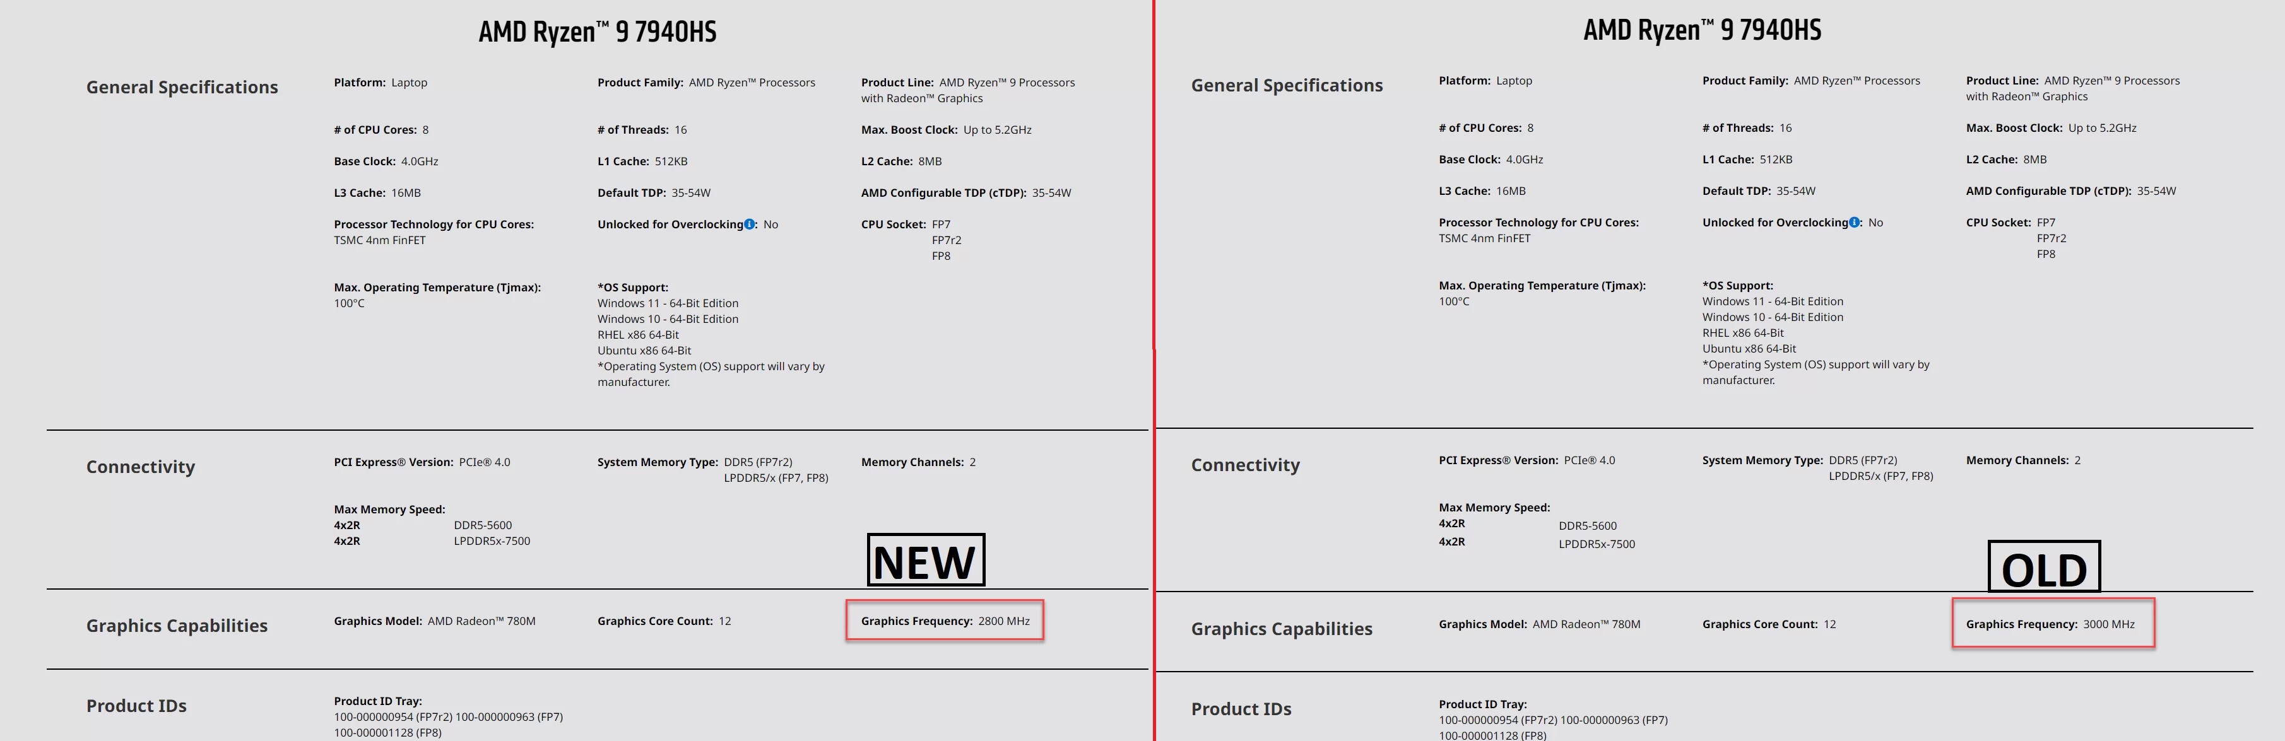2285x741 pixels.
Task: Click 'Default TDP: 35-54W' on left page
Action: click(x=654, y=193)
